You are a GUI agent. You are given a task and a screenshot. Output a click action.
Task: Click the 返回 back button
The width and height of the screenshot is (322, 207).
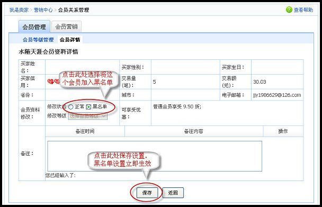pos(173,193)
